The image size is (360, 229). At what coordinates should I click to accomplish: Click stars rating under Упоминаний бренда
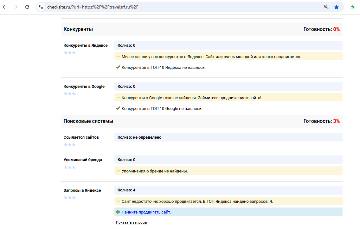pyautogui.click(x=70, y=167)
